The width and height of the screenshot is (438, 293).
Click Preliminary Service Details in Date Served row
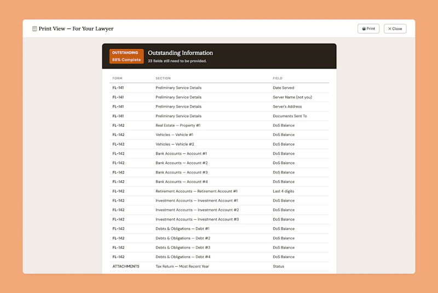(x=178, y=88)
